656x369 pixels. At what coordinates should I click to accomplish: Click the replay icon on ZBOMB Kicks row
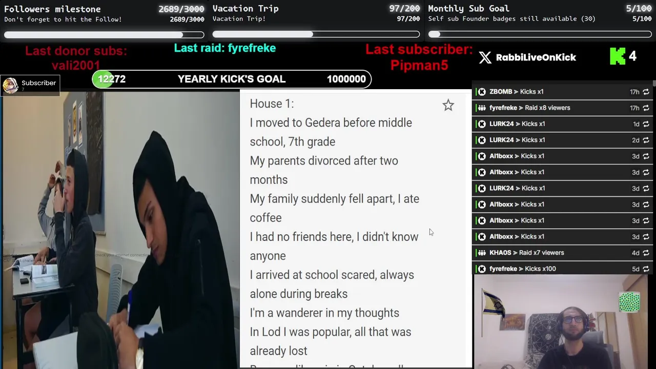646,92
